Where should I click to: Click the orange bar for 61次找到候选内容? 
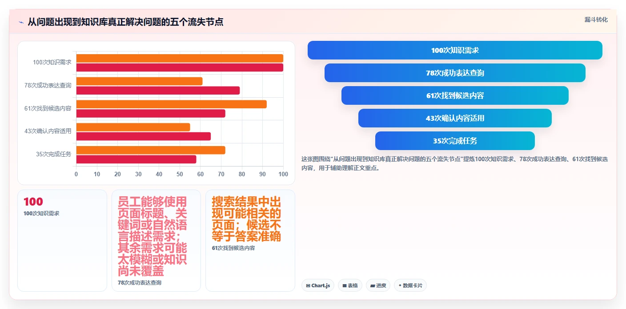click(171, 104)
